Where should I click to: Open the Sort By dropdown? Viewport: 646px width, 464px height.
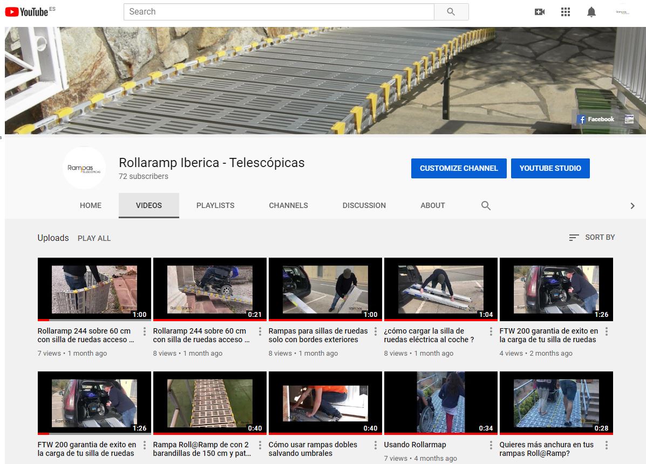[591, 237]
